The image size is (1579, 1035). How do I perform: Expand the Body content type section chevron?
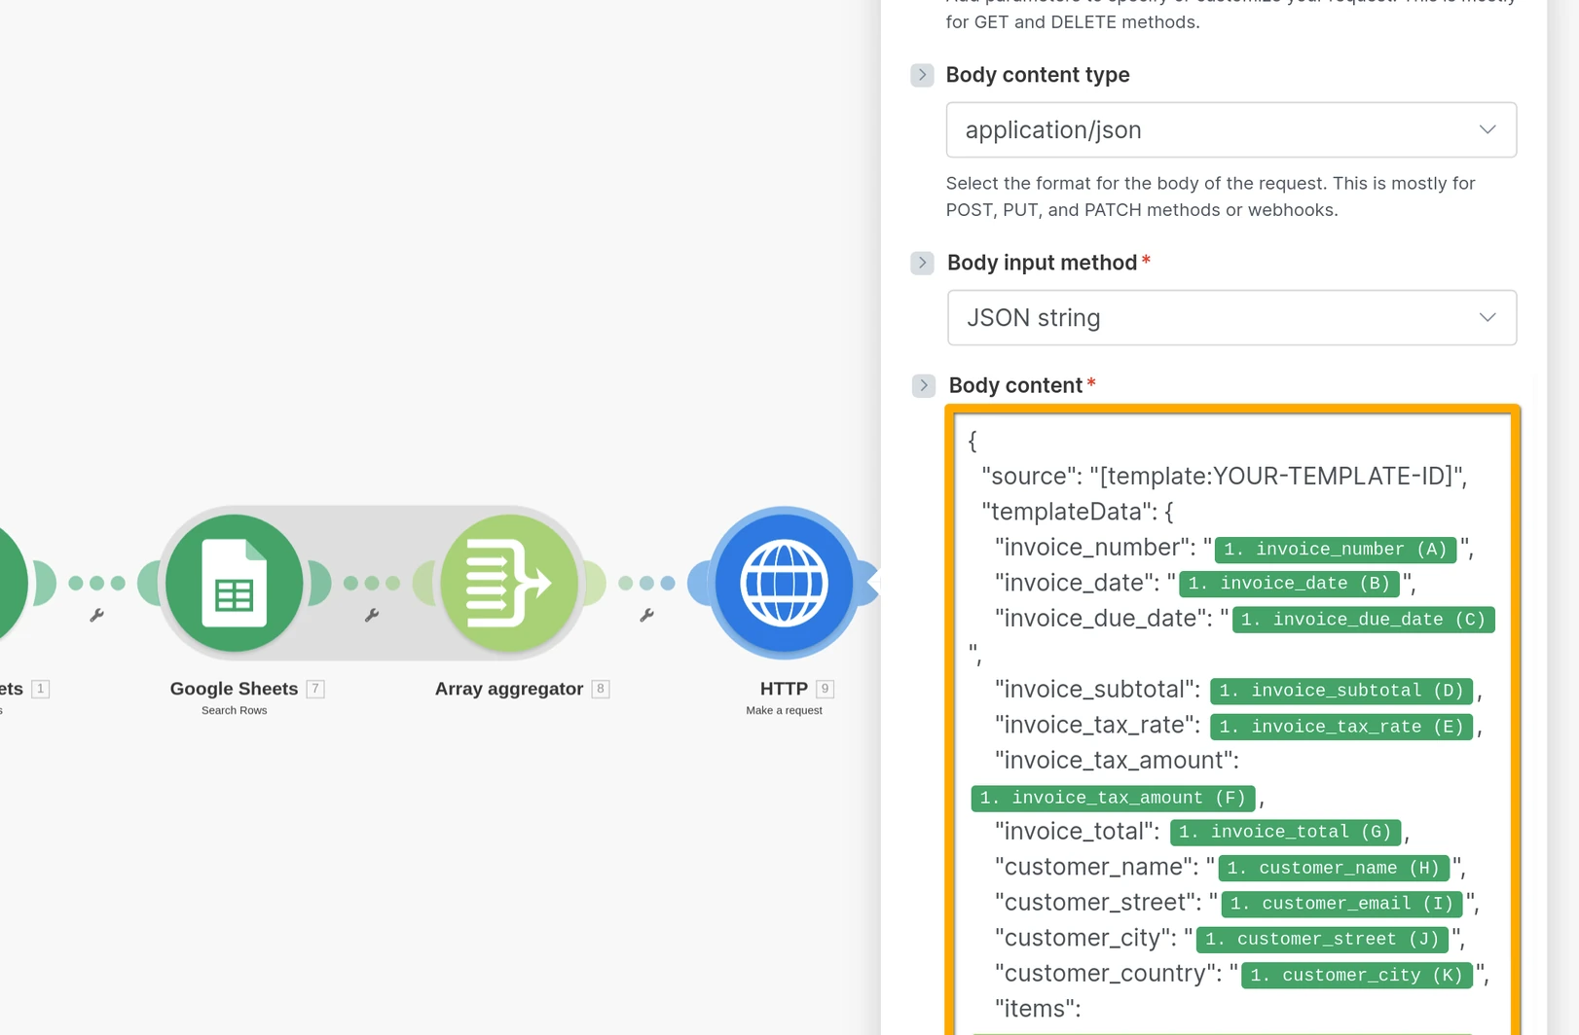922,75
